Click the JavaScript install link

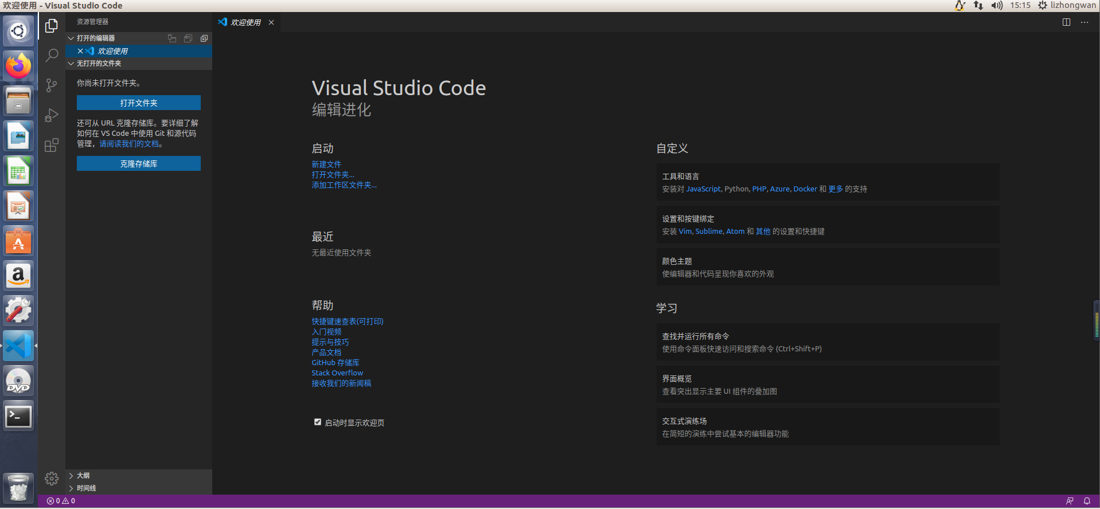pyautogui.click(x=703, y=189)
